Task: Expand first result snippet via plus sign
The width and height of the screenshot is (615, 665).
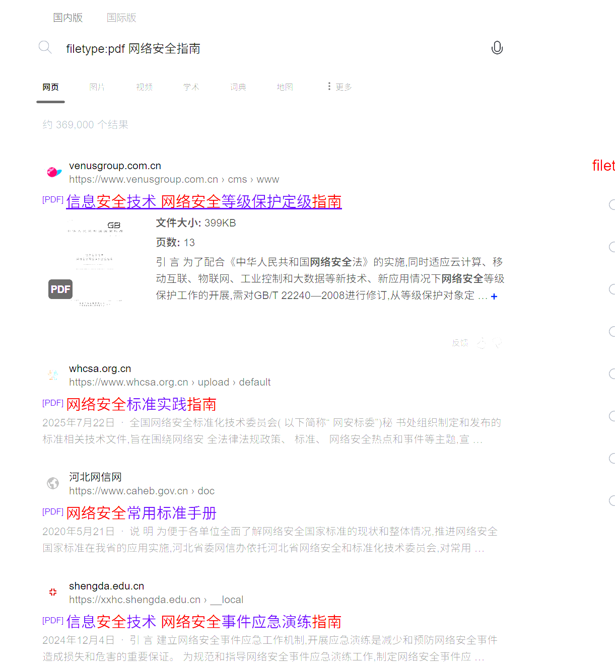Action: click(494, 297)
